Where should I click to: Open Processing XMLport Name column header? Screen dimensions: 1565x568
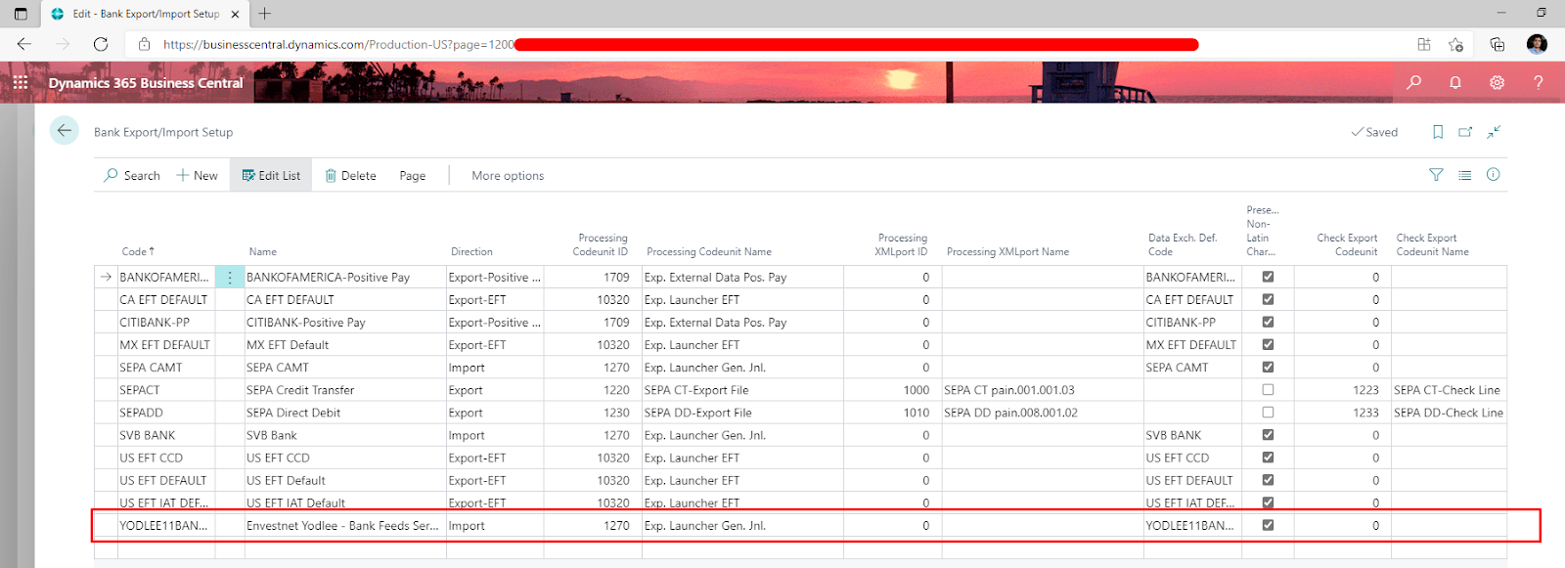(1007, 251)
